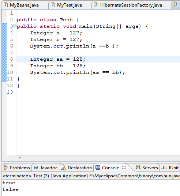
Task: Click the Javadoc at-sign icon
Action: pos(36,167)
